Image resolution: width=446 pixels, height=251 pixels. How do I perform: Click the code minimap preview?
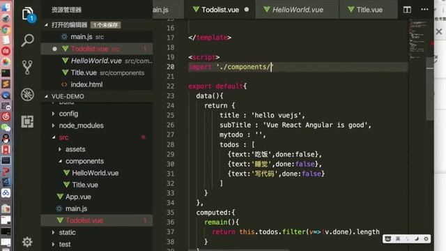pyautogui.click(x=417, y=40)
